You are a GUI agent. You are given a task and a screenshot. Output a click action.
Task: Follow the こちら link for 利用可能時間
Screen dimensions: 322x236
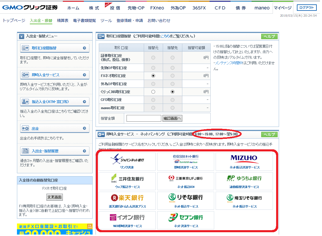[x=165, y=36]
